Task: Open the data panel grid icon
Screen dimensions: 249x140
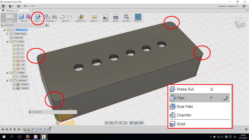Action: 3,6
